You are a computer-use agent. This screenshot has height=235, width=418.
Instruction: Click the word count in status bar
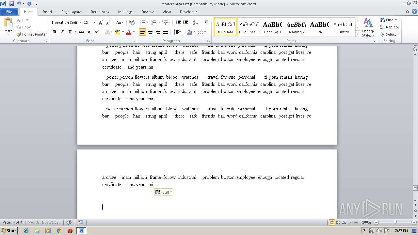44,222
